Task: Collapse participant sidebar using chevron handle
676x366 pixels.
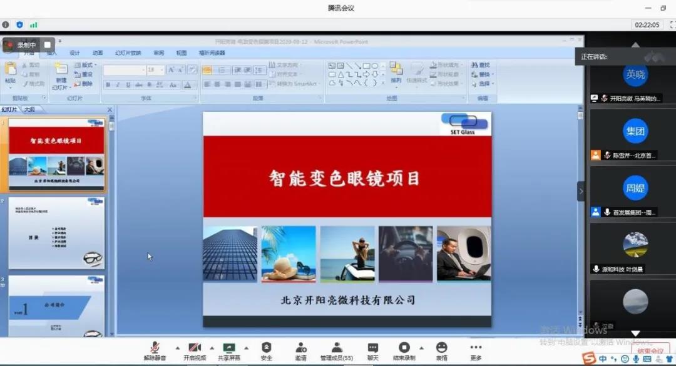Action: [581, 191]
